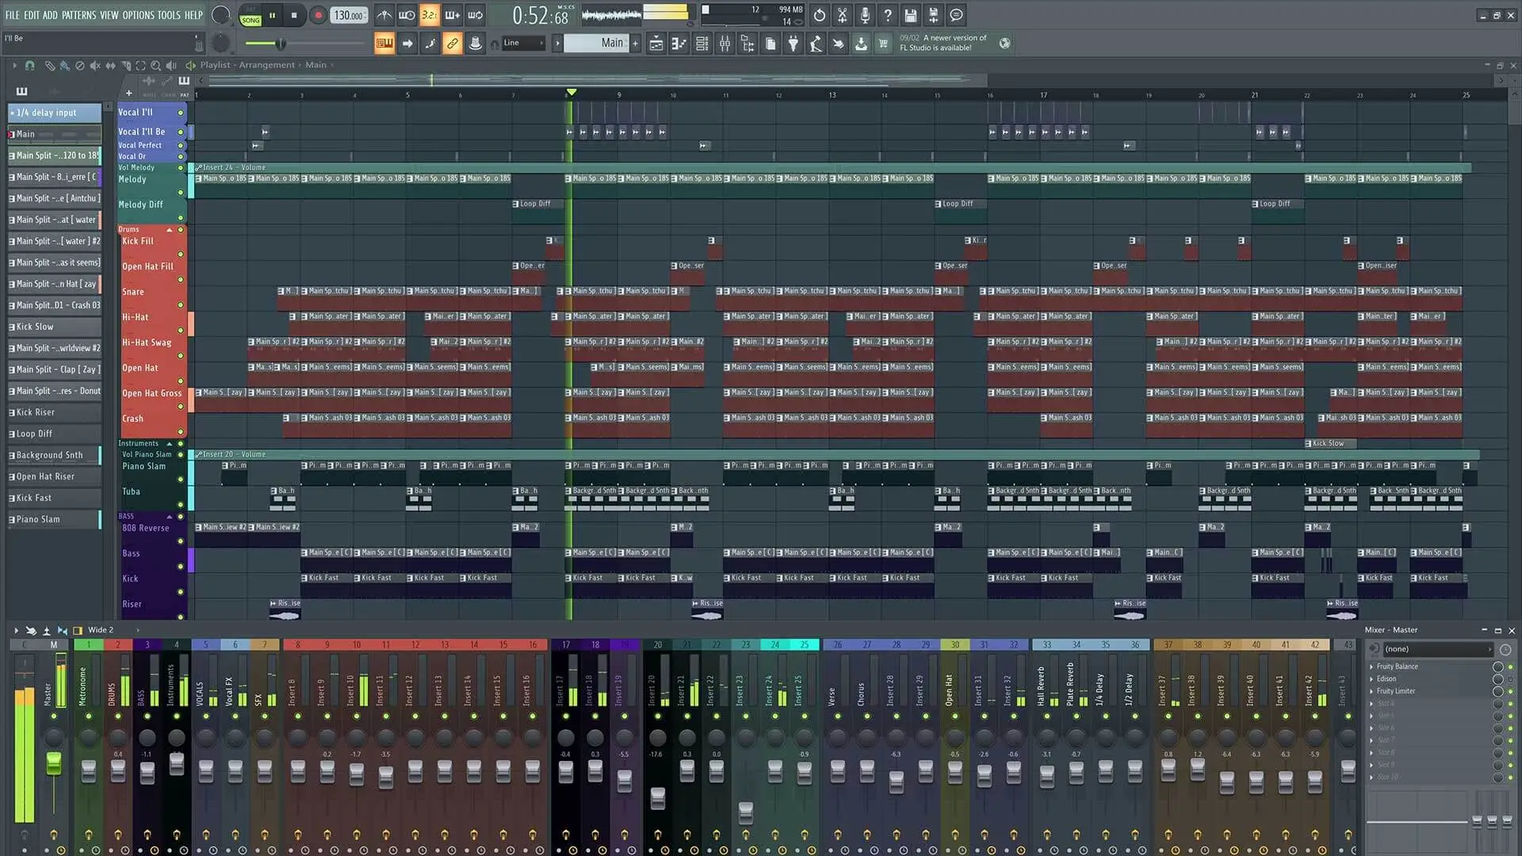Select the playlist slip tool
This screenshot has height=856, width=1522.
tap(110, 66)
